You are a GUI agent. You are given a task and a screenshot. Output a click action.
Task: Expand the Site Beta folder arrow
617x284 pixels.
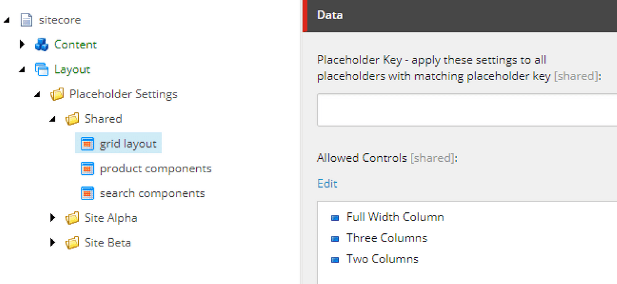click(x=53, y=243)
